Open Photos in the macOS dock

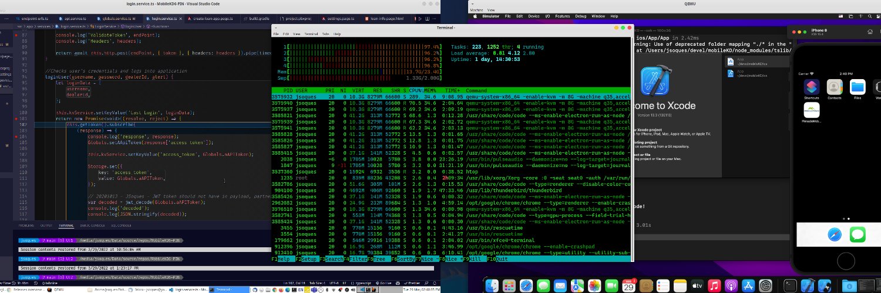pos(594,286)
